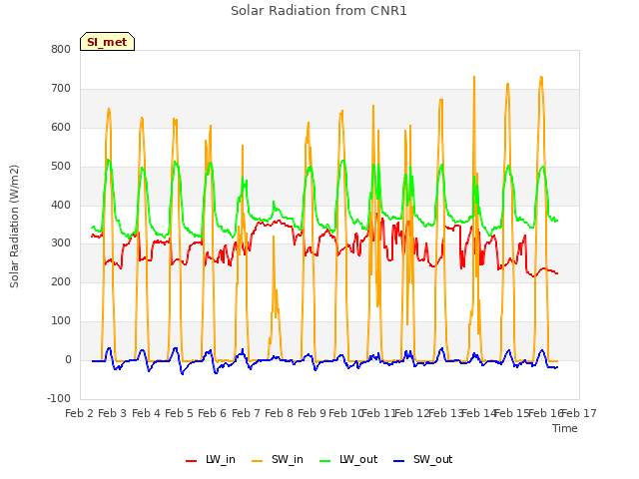This screenshot has width=639, height=479.
Task: Toggle the SW_in legend entry
Action: coord(278,459)
